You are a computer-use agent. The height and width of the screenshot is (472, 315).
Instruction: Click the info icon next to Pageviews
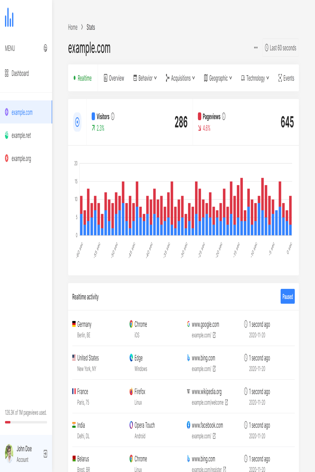(x=224, y=116)
